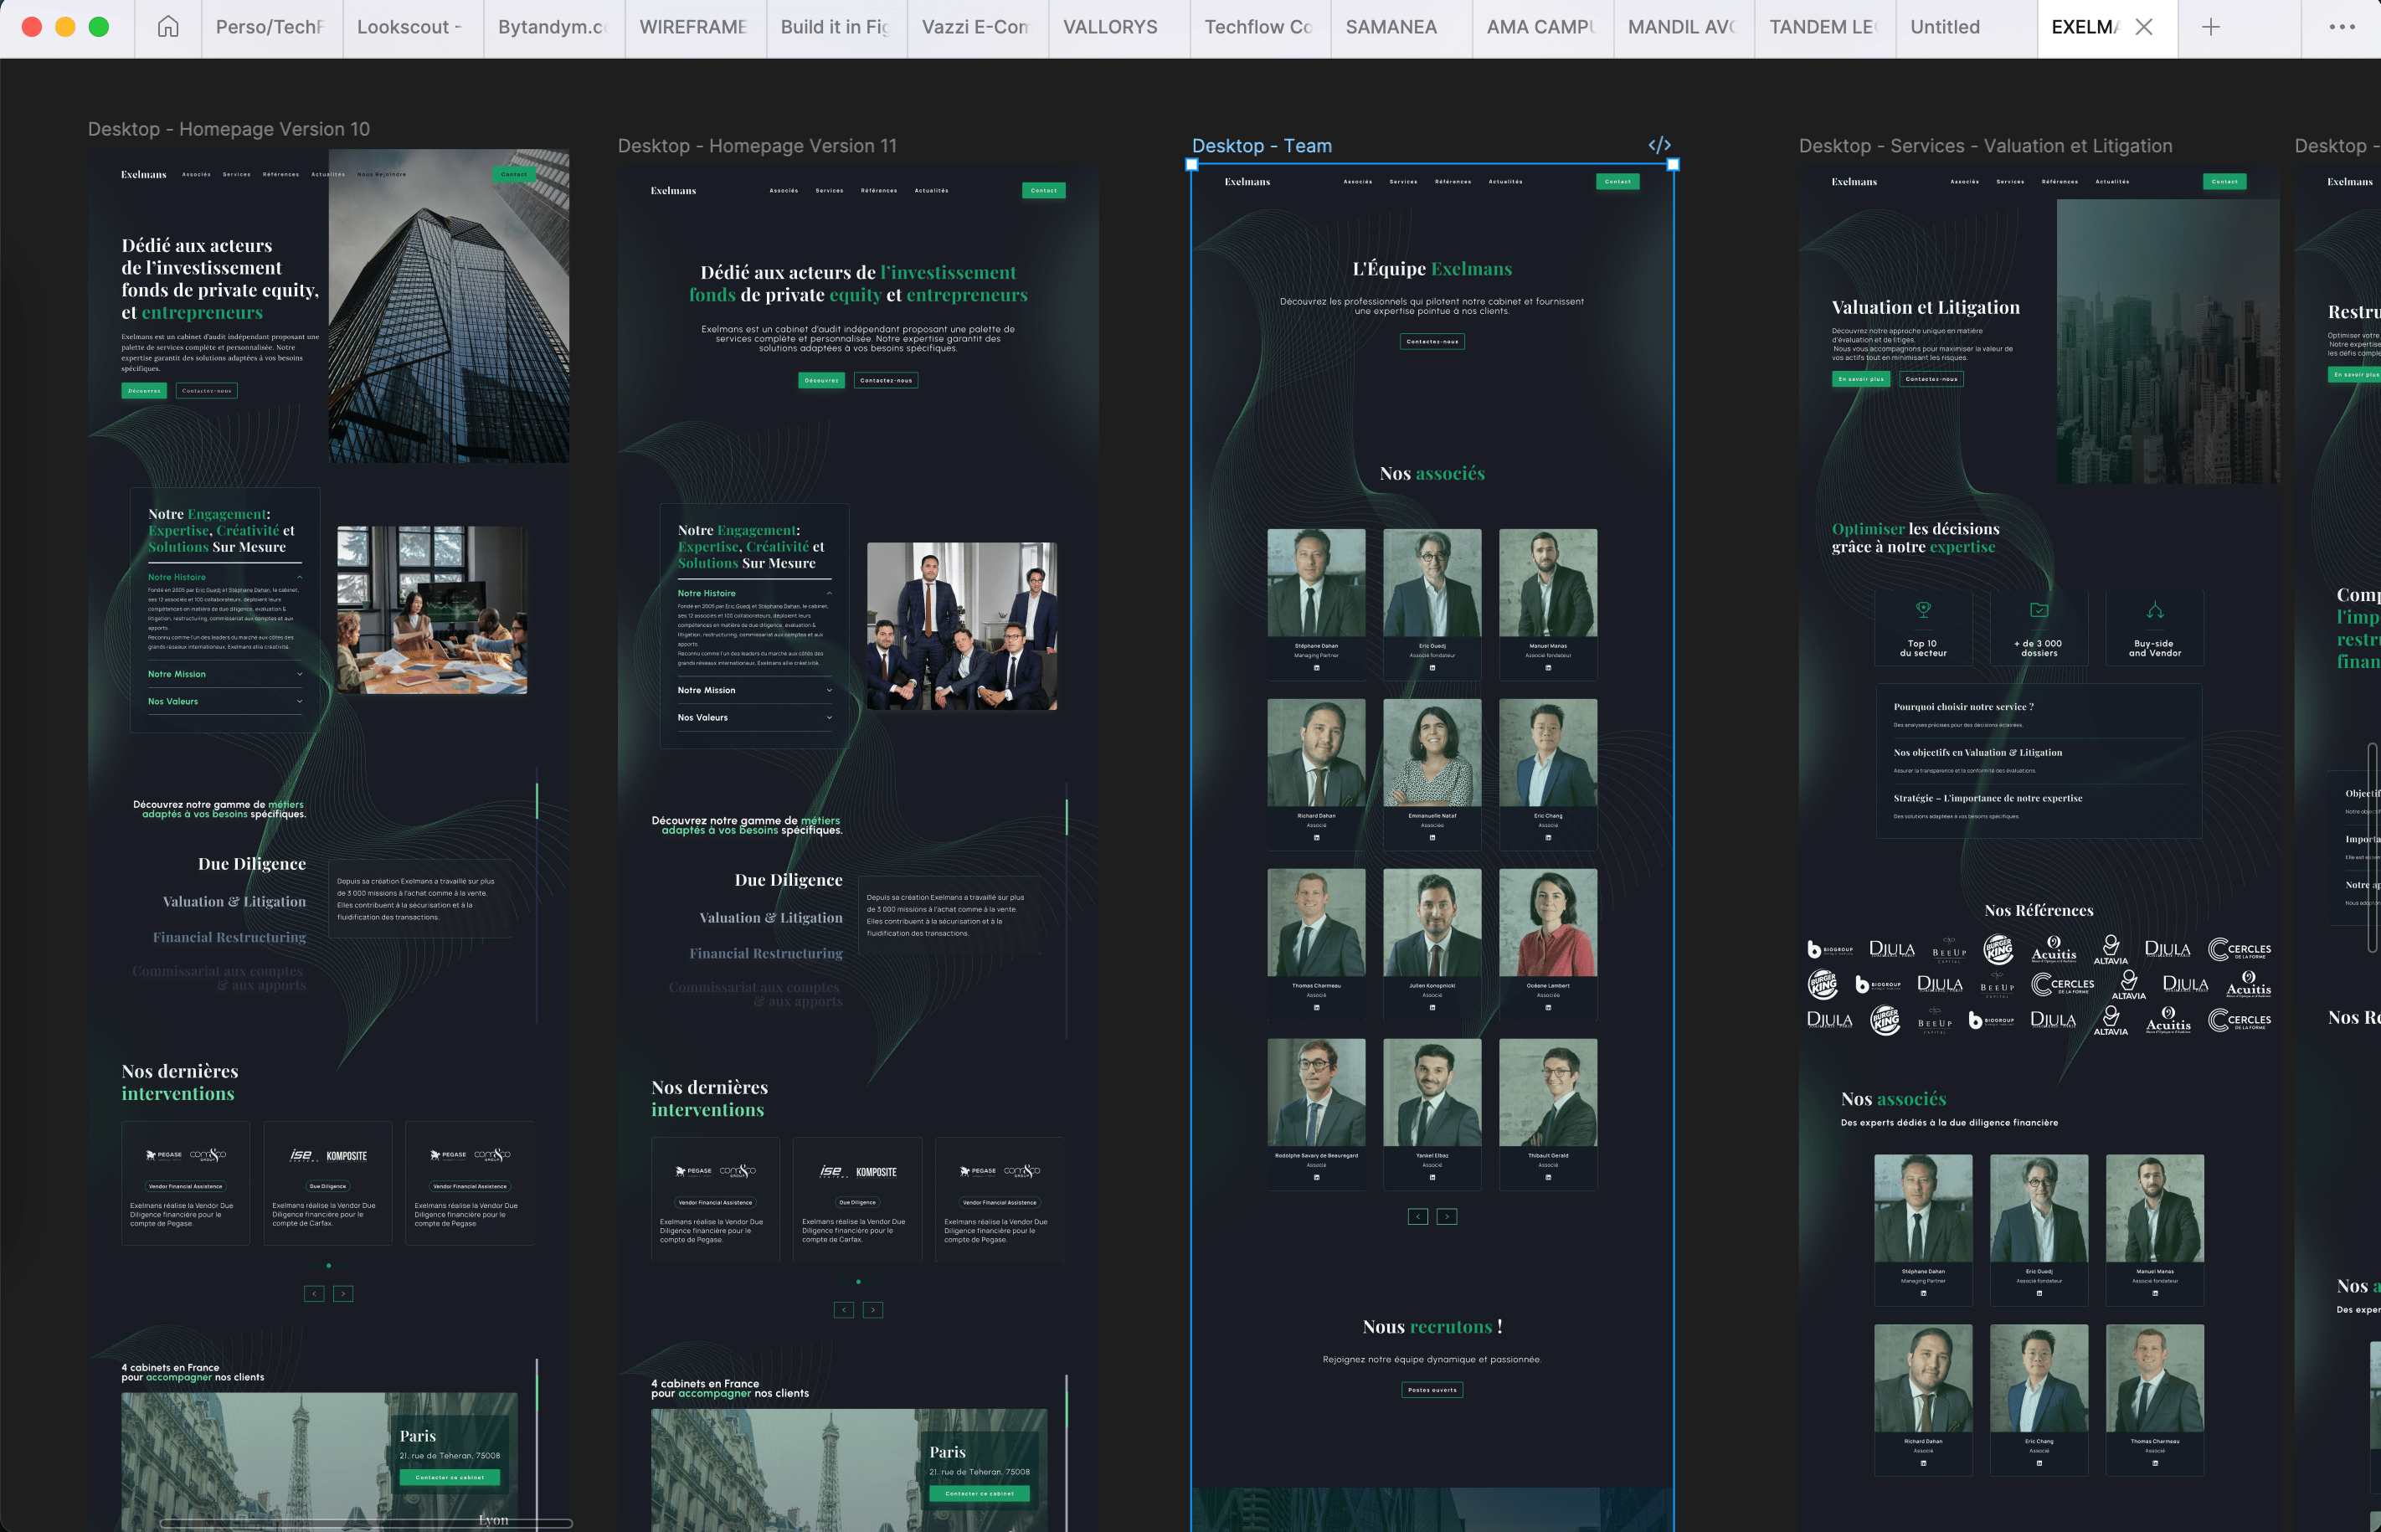
Task: Click previous arrow in Homepage Version 10 carousel
Action: point(314,1293)
